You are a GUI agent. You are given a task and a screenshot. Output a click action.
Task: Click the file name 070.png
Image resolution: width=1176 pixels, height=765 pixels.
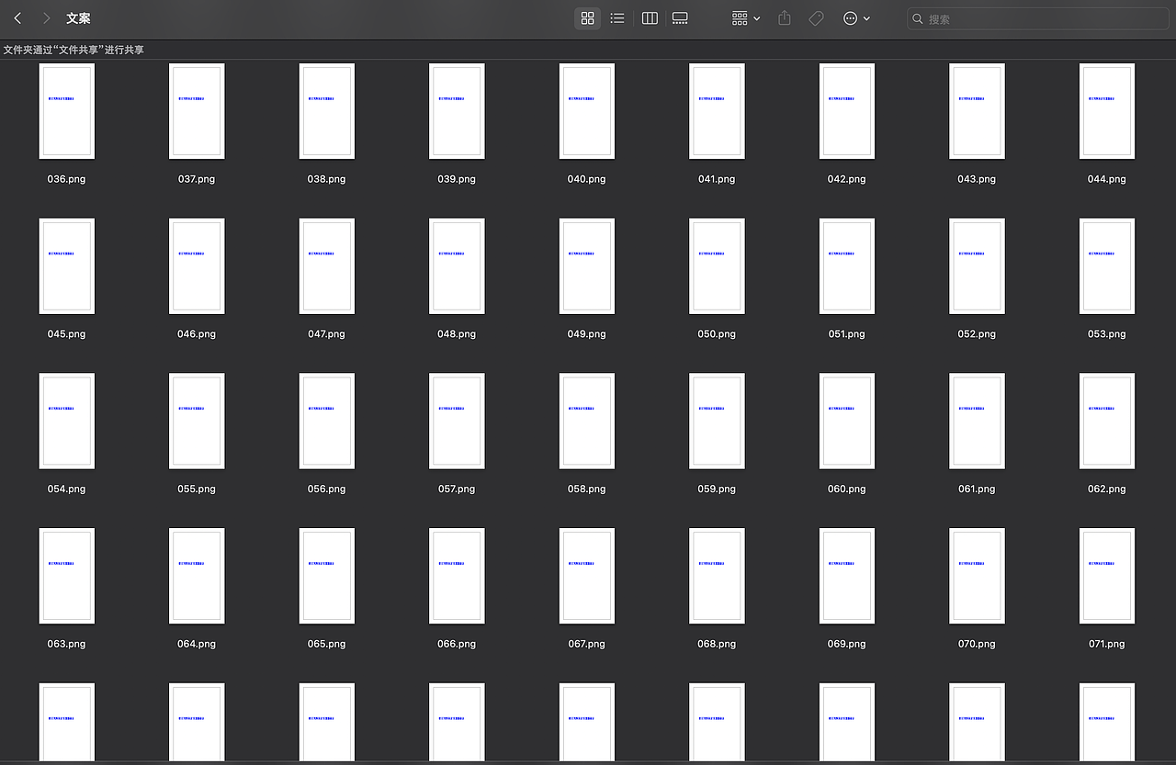point(977,645)
